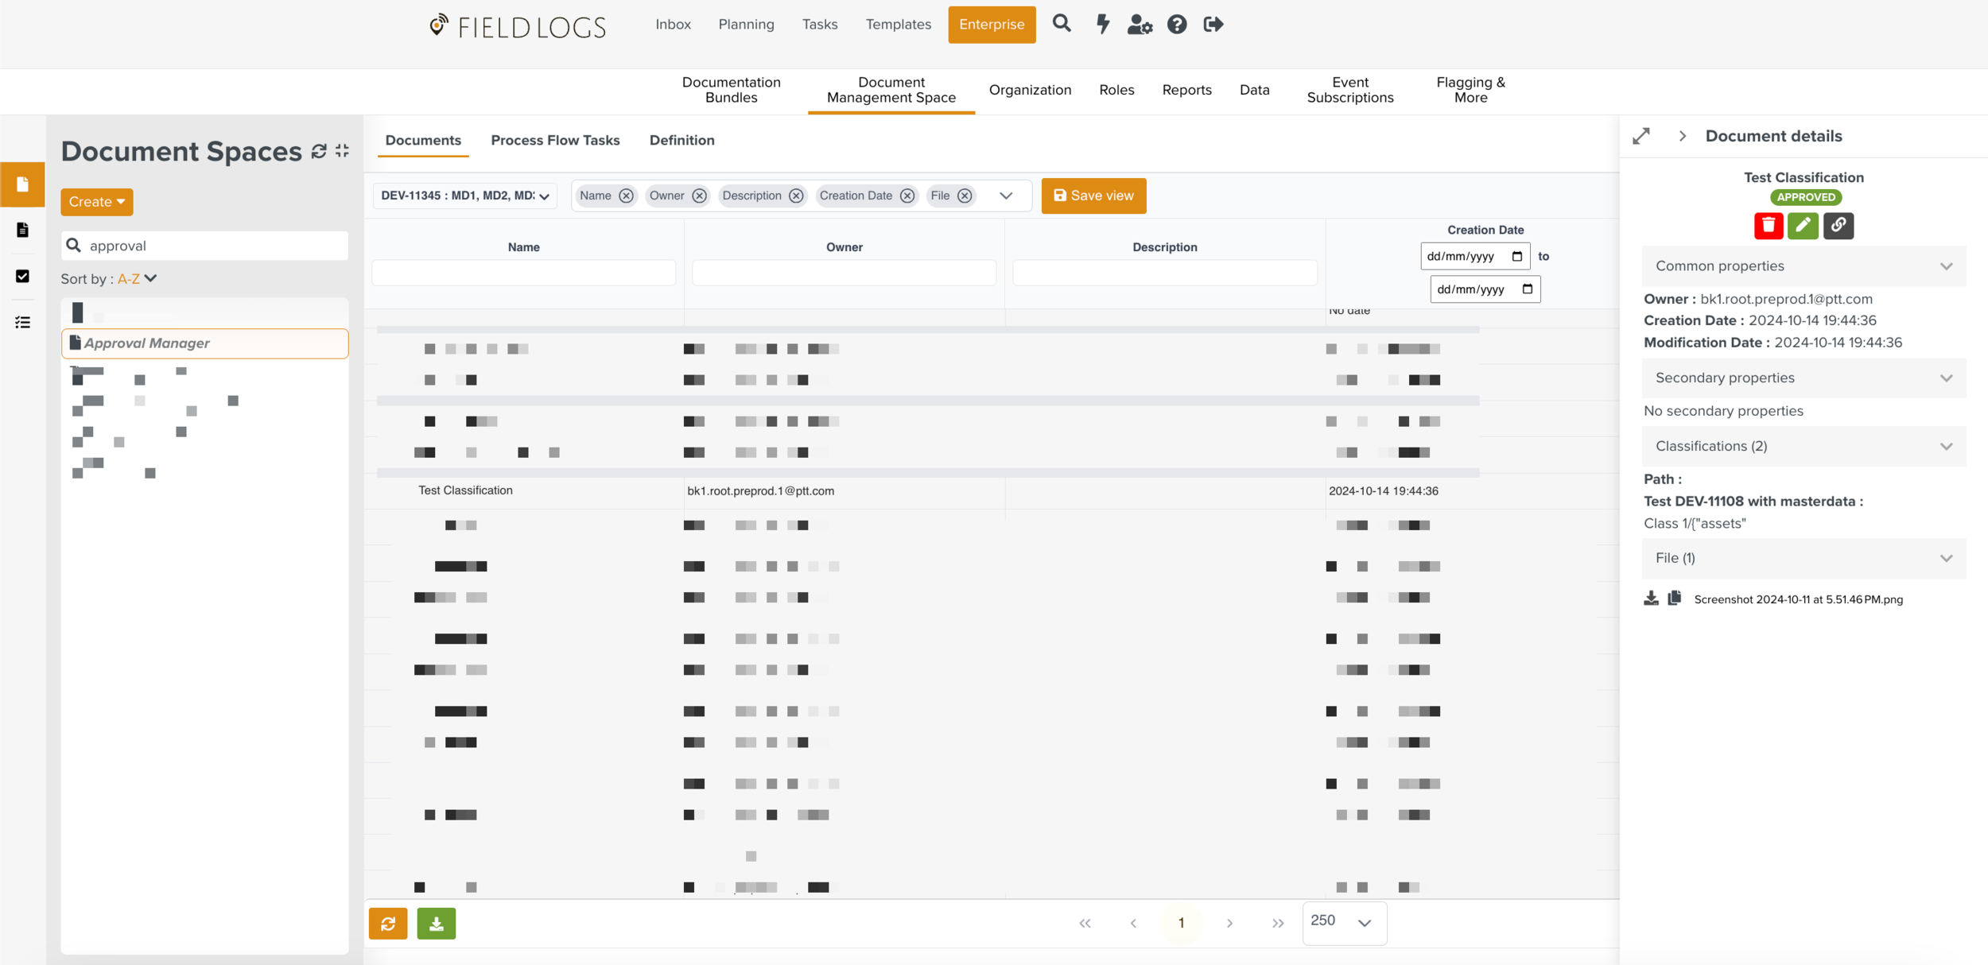Open the 250 page size dropdown

point(1344,922)
